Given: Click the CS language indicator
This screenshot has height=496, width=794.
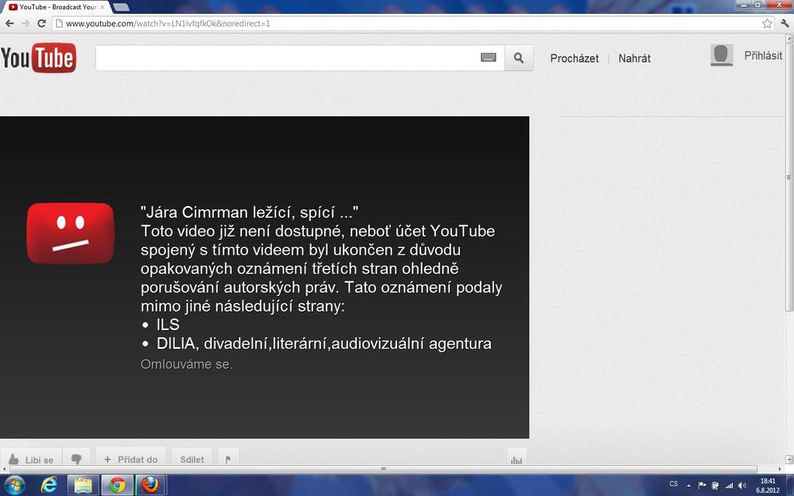Looking at the screenshot, I should pyautogui.click(x=674, y=484).
